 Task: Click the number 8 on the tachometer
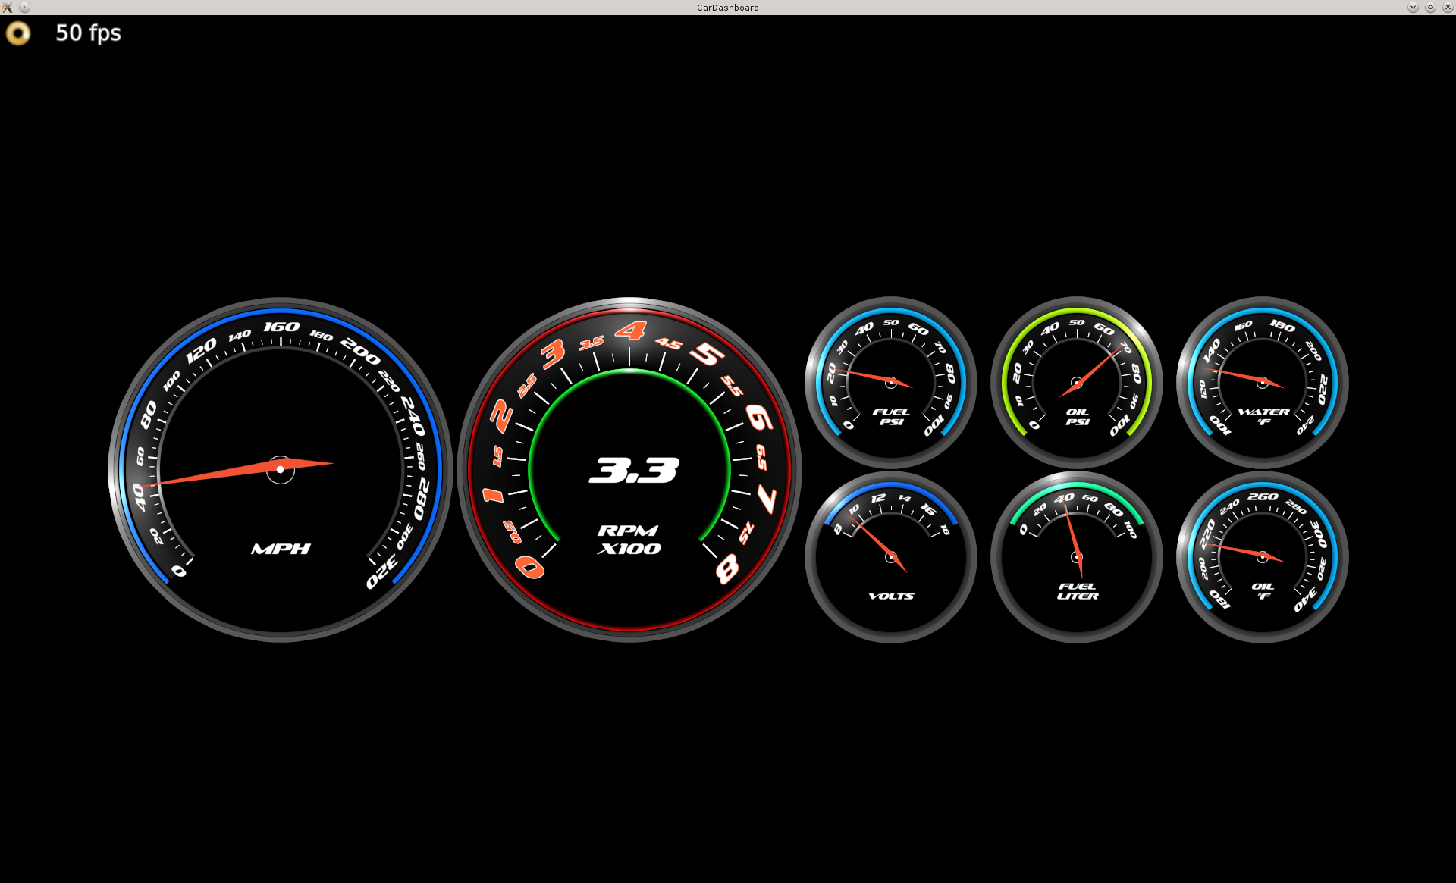click(x=727, y=568)
